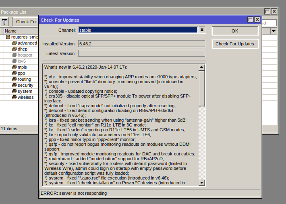This screenshot has height=204, width=286.
Task: Click the "ERROR: server is not responding" status
Action: (74, 193)
